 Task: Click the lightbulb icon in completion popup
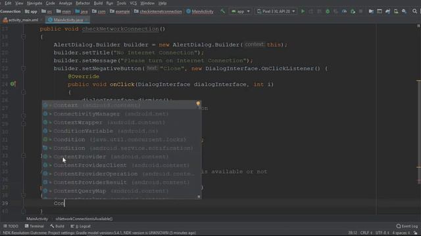pos(198,104)
